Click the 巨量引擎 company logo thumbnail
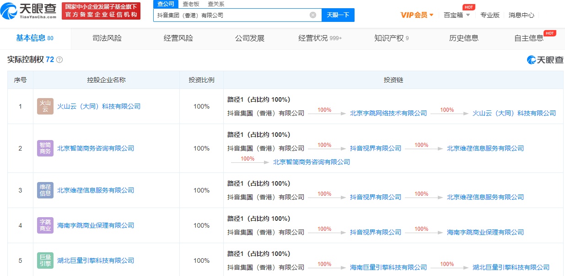565x276 pixels. click(45, 260)
